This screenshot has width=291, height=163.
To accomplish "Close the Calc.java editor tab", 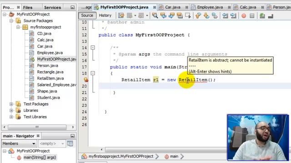I will pos(262,7).
